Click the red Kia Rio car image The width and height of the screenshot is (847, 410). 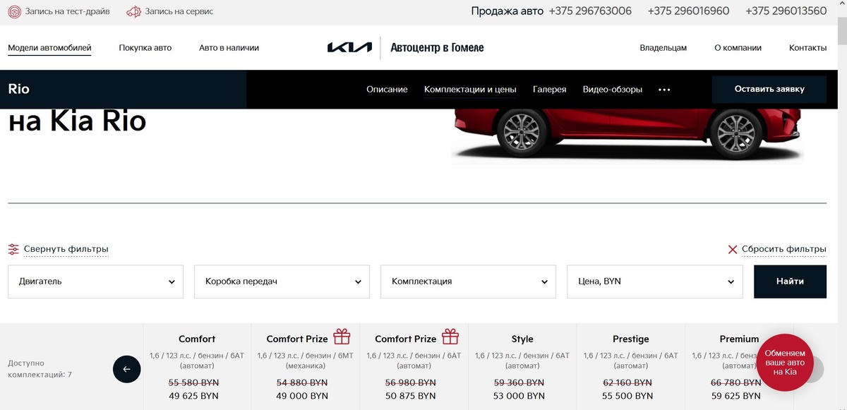coord(627,136)
